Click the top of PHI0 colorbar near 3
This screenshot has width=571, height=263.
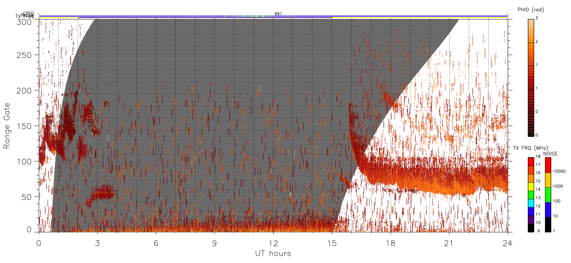coord(531,20)
